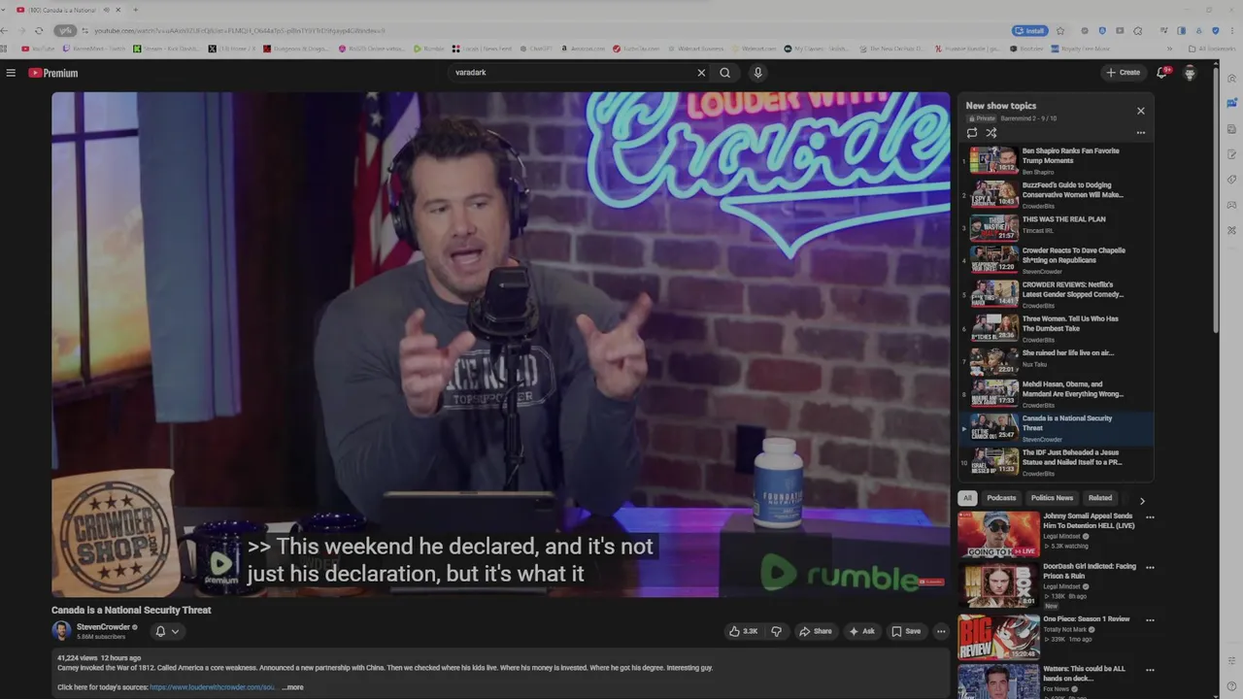Share the Canada is a National Security Threat video

pos(816,631)
